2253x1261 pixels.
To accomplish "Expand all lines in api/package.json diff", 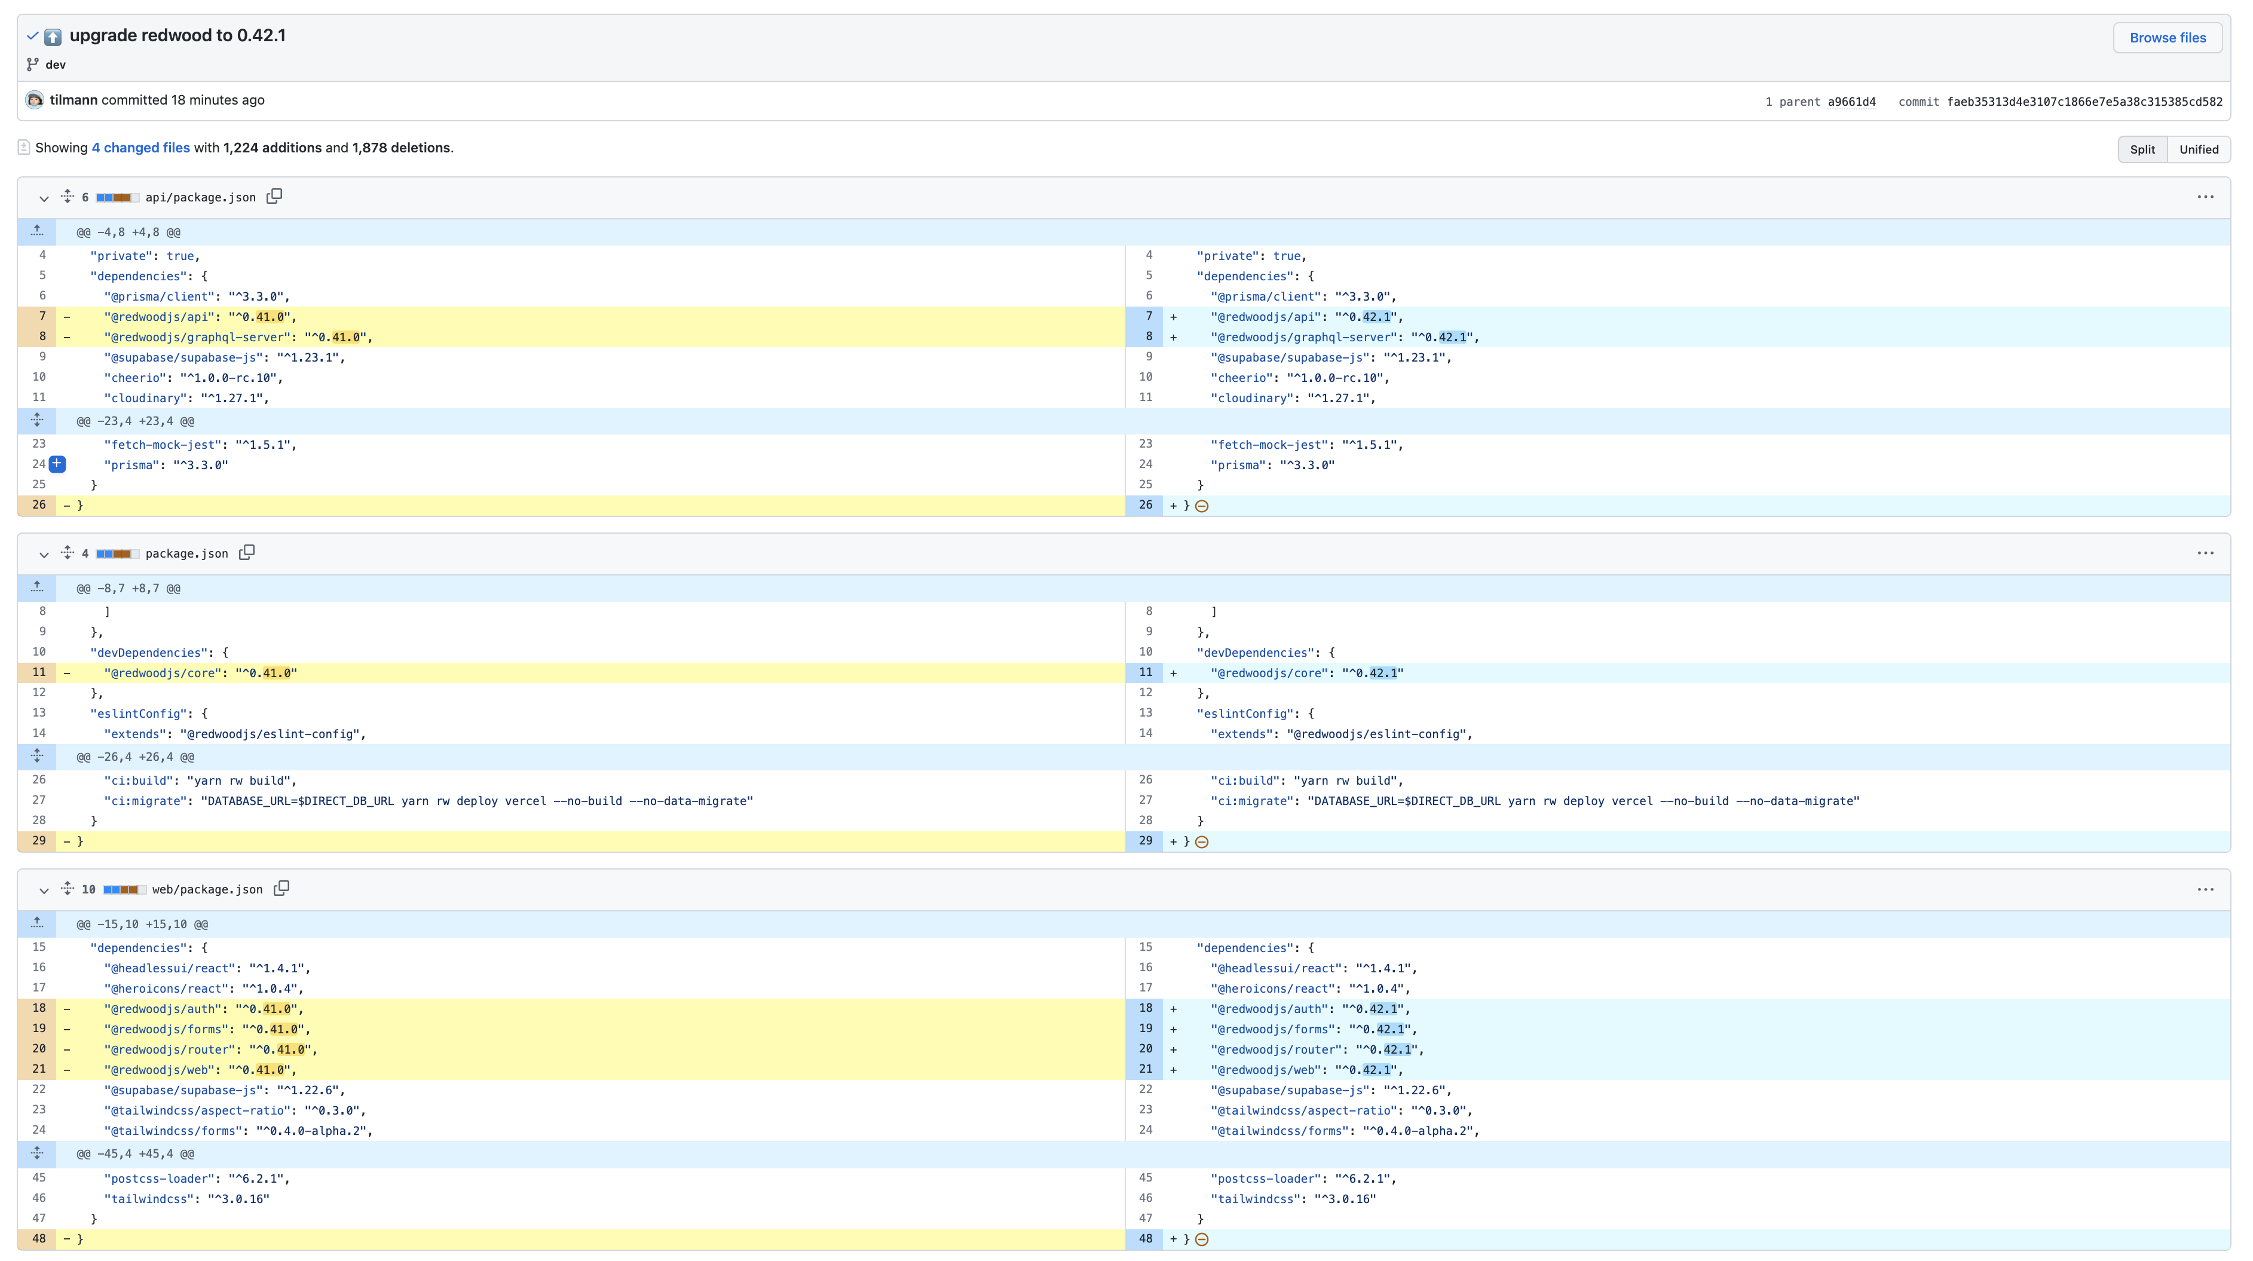I will (68, 196).
